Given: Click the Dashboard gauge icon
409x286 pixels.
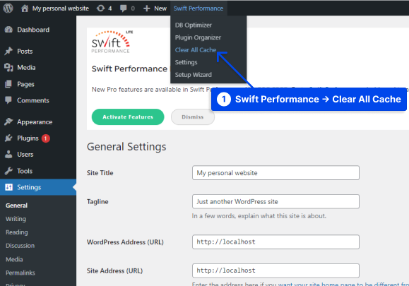Looking at the screenshot, I should [8, 30].
